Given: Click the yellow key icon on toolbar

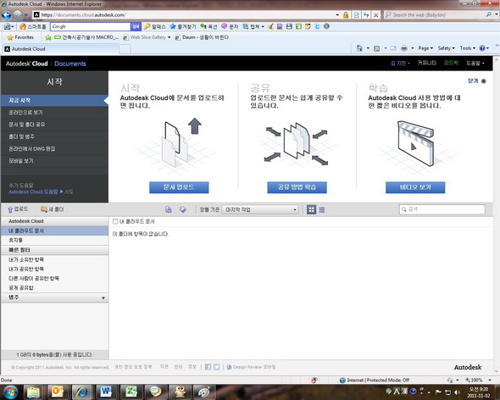Looking at the screenshot, I should (x=147, y=26).
